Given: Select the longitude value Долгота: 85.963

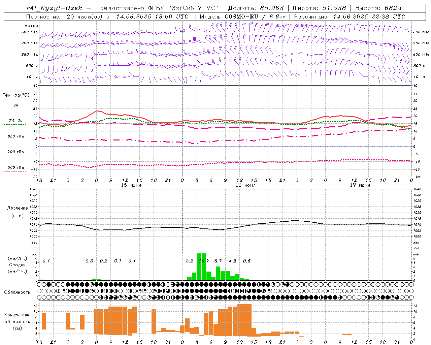Looking at the screenshot, I should point(256,8).
